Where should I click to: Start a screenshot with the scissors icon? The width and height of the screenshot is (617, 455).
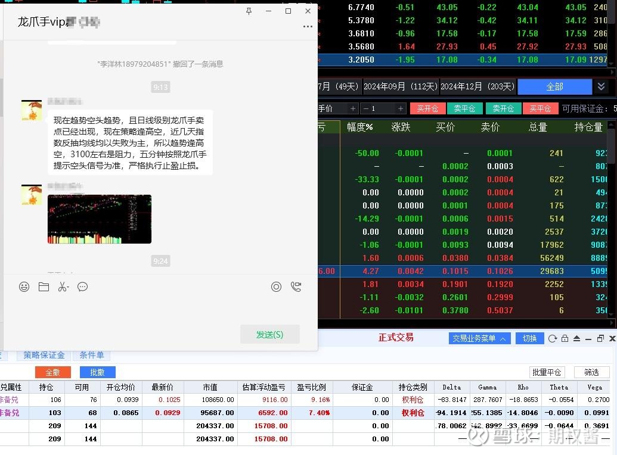[x=62, y=287]
